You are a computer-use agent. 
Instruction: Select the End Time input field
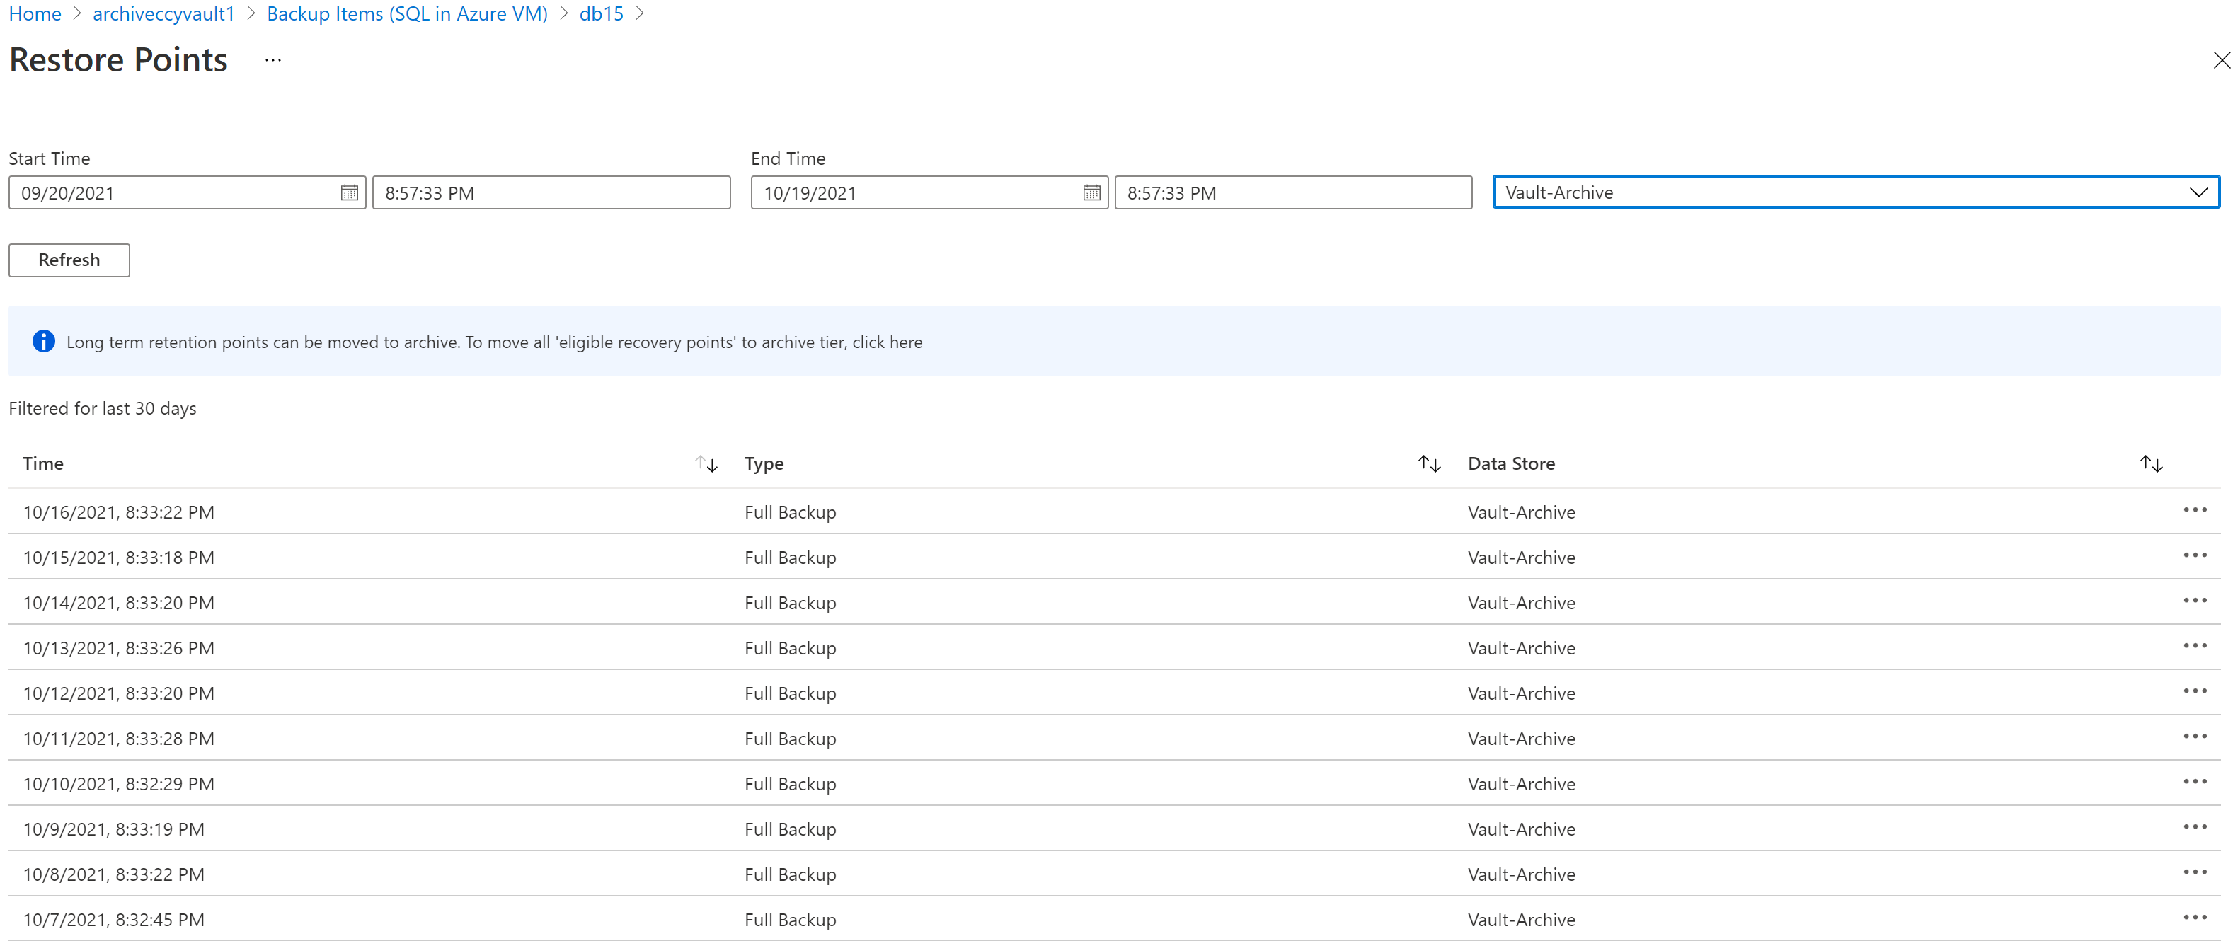[1293, 192]
